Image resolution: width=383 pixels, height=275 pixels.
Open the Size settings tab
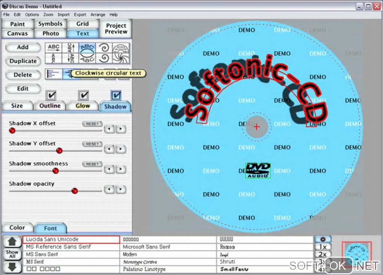[17, 106]
